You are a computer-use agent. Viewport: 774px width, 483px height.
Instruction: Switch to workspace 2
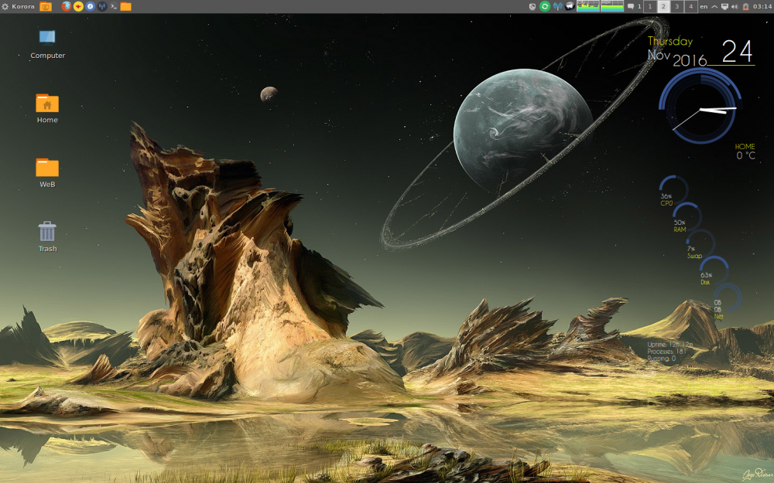click(663, 6)
